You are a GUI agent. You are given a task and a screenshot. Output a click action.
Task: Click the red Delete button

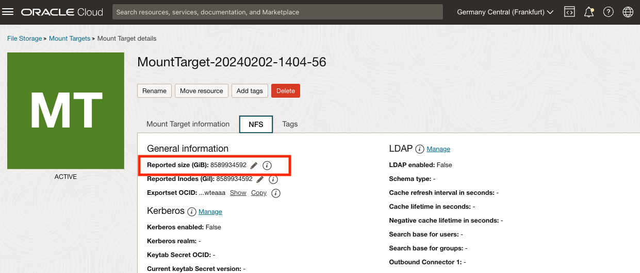285,91
